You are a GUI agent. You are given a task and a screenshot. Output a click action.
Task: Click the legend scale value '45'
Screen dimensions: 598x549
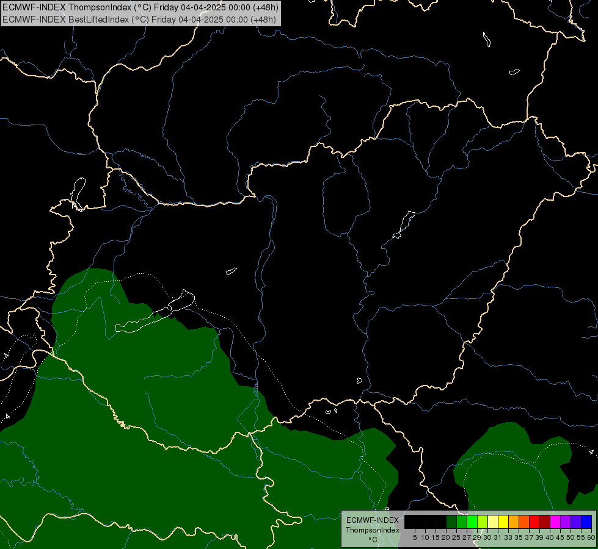tap(560, 537)
